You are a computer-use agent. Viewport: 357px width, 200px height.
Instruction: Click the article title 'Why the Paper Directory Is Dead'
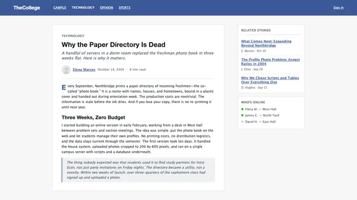pyautogui.click(x=113, y=45)
